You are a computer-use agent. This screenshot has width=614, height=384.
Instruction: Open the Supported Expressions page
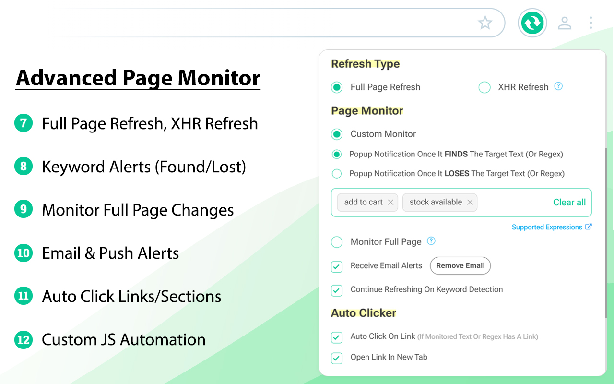(546, 227)
